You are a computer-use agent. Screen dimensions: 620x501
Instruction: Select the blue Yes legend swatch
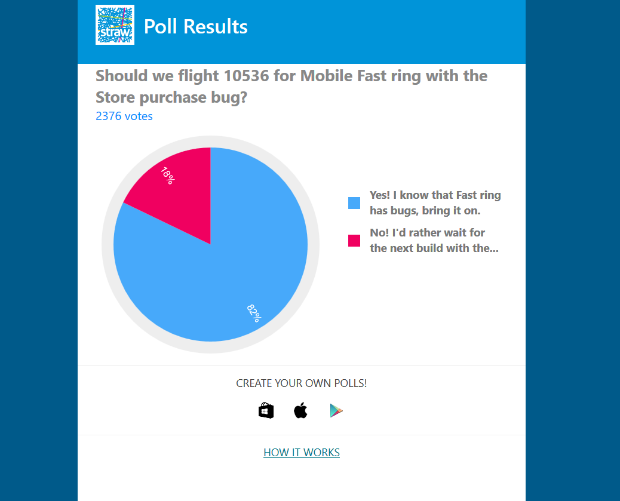coord(354,203)
